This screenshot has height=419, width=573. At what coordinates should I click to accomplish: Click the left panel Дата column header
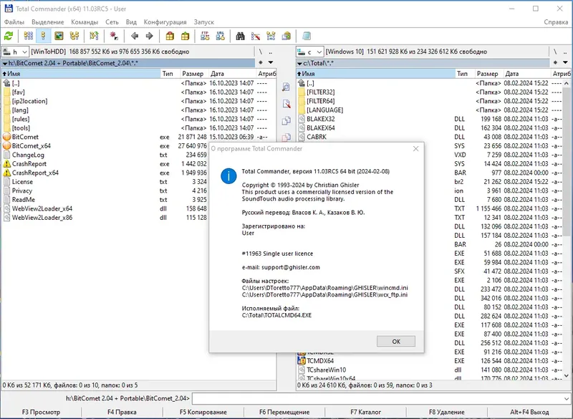click(231, 74)
